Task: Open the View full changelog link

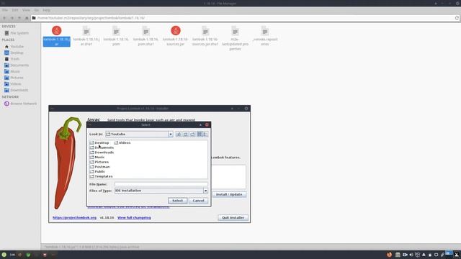Action: pos(134,217)
